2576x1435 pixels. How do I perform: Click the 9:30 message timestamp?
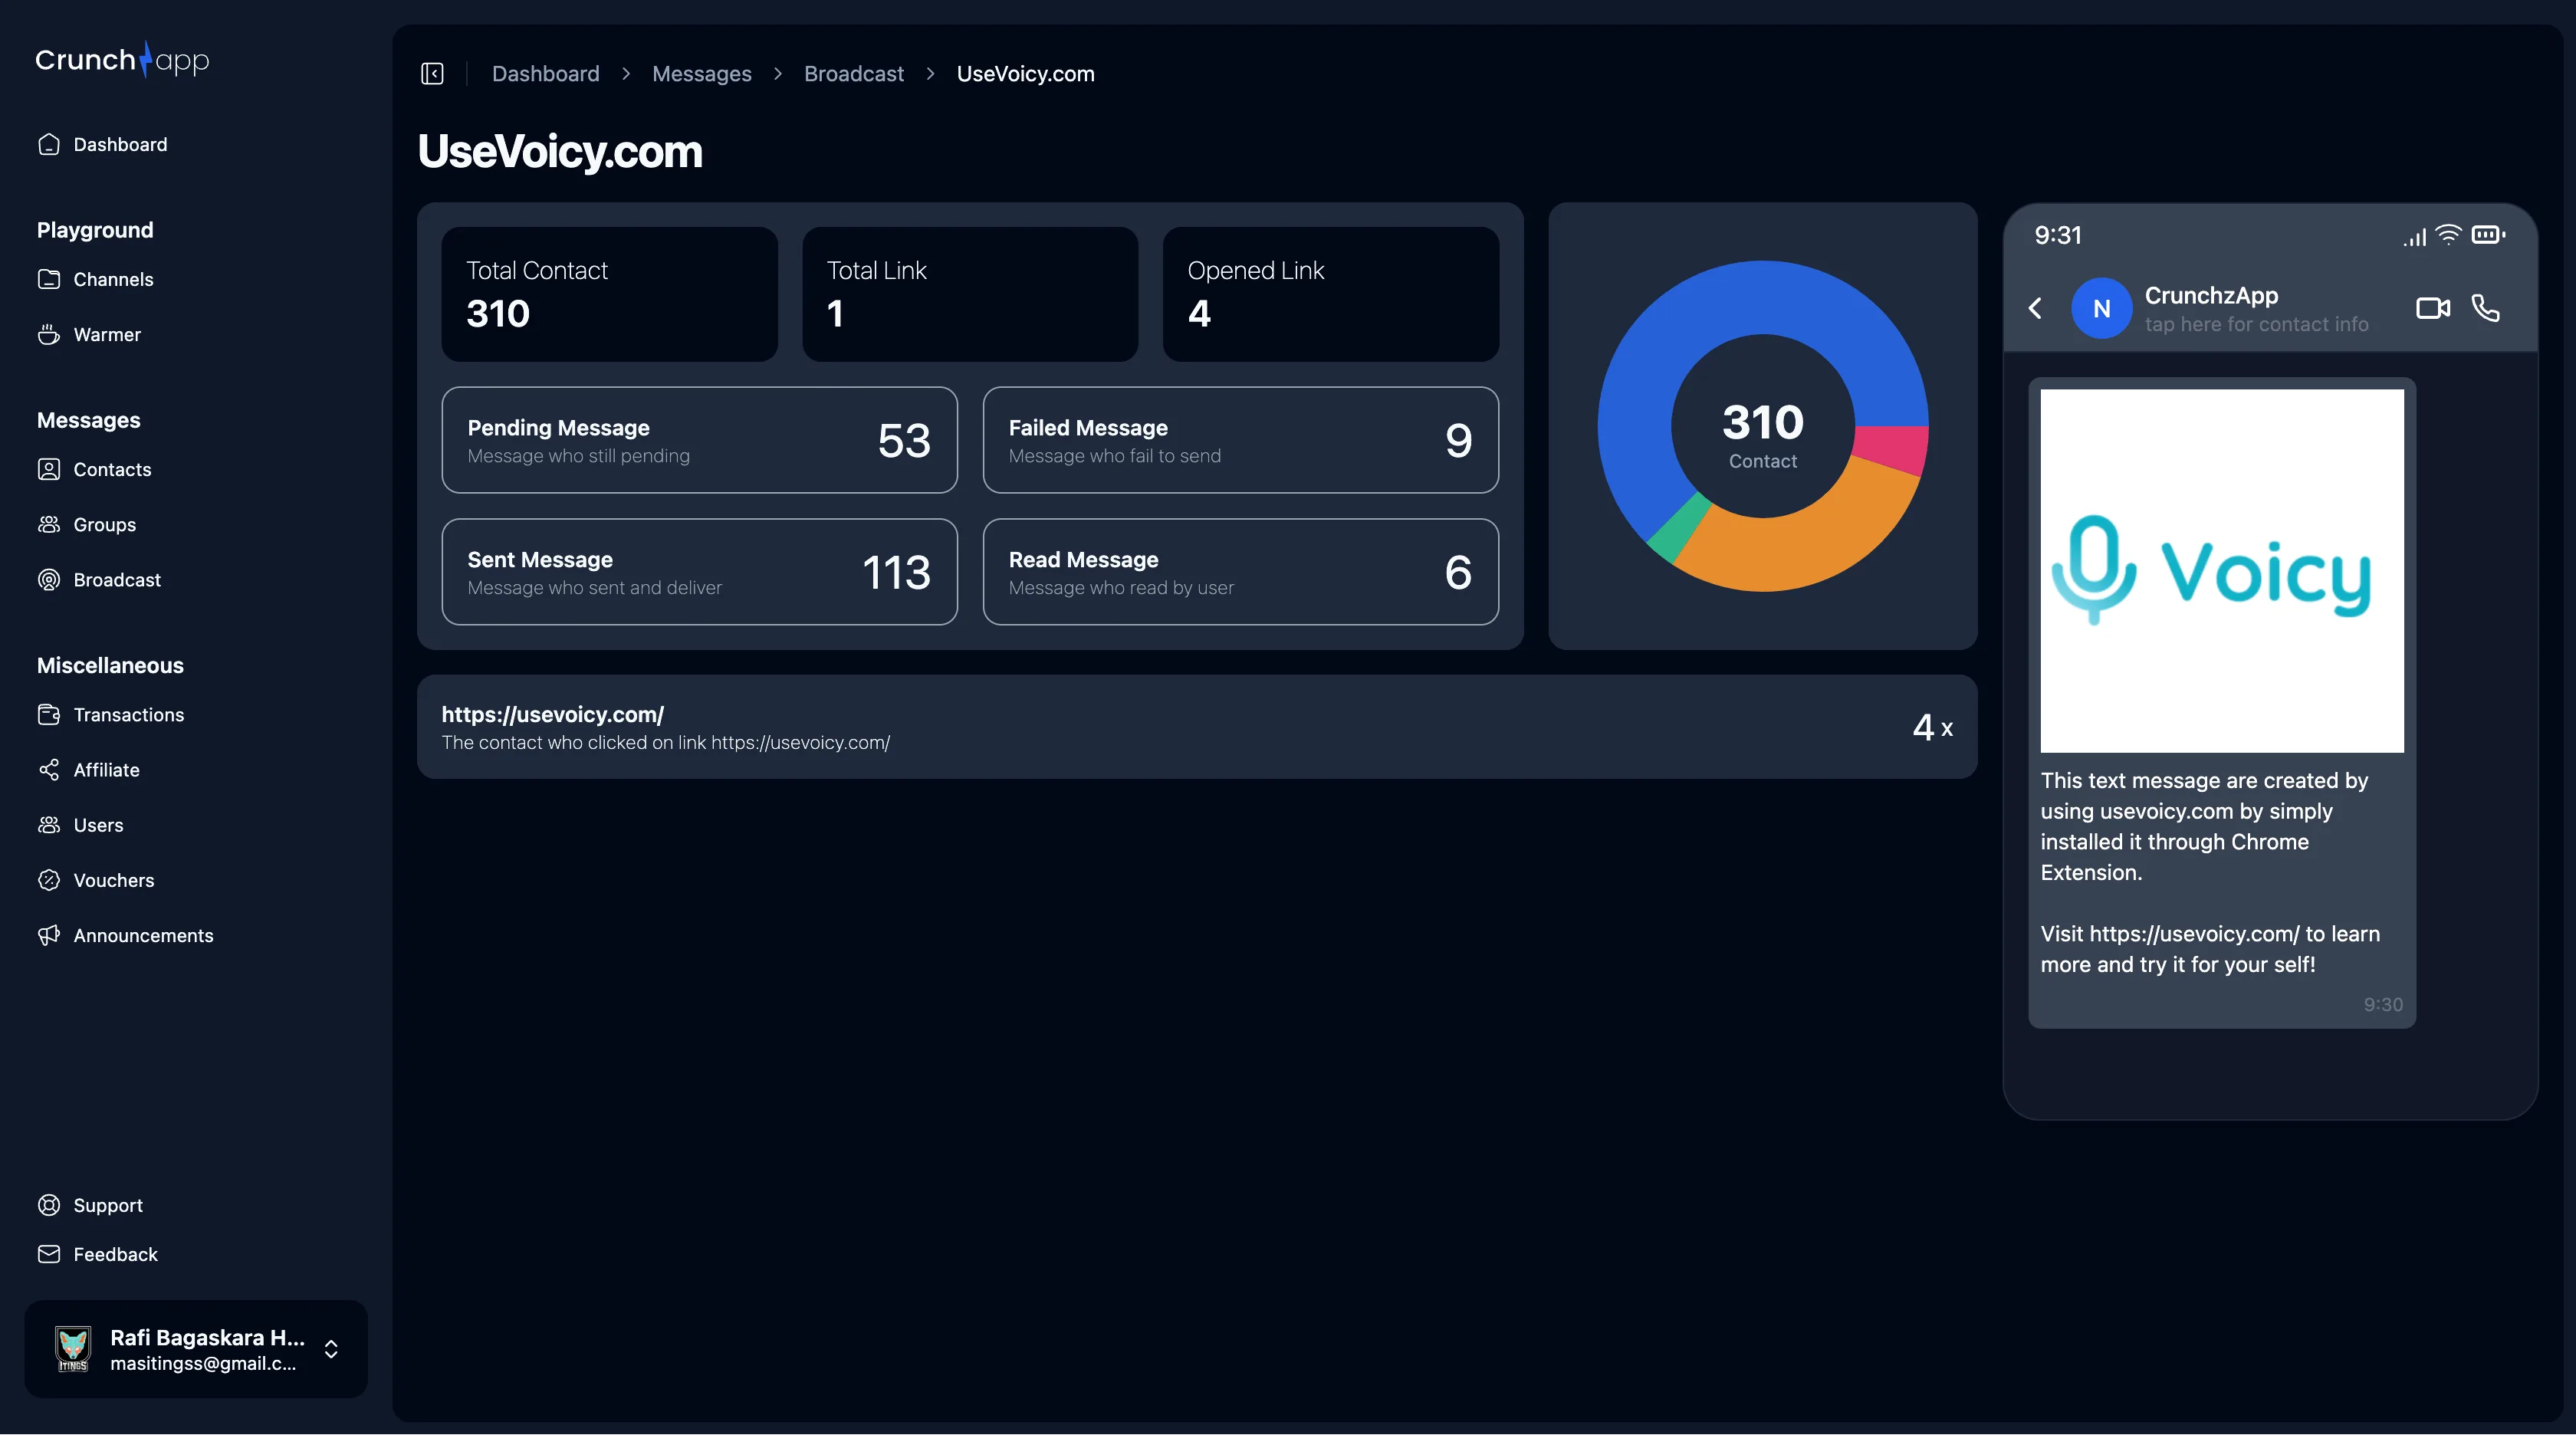(x=2383, y=1004)
